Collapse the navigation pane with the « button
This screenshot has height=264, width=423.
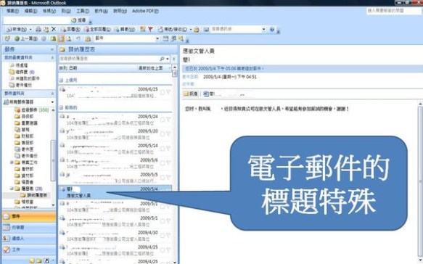52,49
